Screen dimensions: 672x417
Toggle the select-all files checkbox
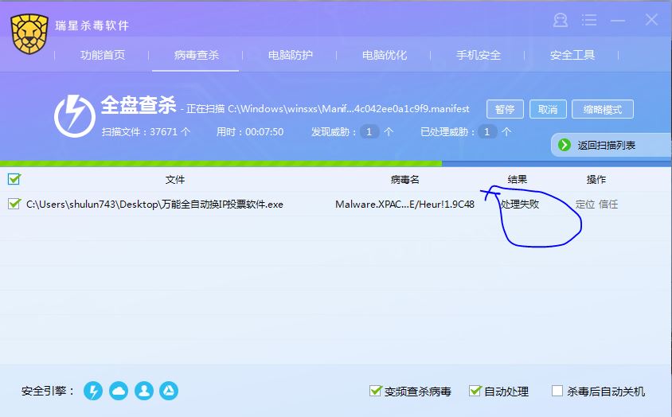click(x=14, y=179)
